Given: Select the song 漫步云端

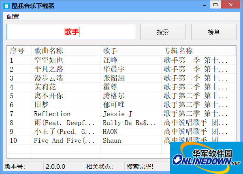Looking at the screenshot, I should 49,78.
